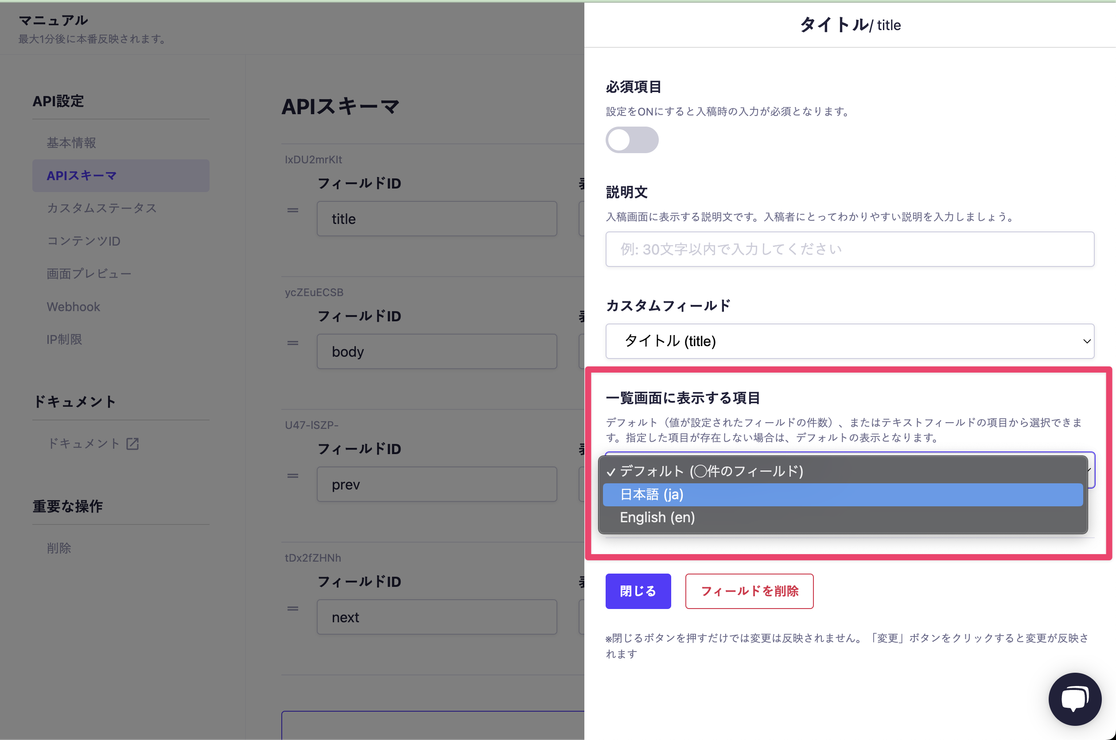Go to カスタムステータス settings

pos(101,208)
